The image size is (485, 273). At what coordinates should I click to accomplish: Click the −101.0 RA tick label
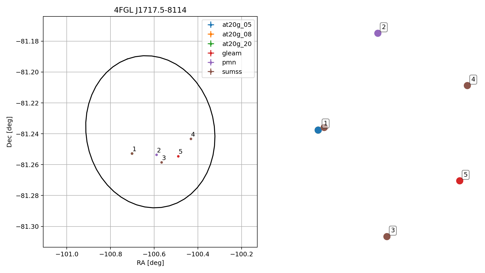[x=66, y=254]
